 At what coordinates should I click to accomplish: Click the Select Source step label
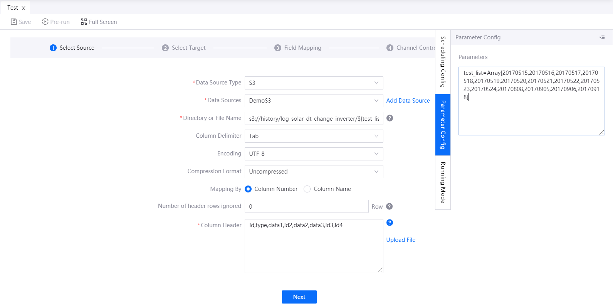click(77, 48)
